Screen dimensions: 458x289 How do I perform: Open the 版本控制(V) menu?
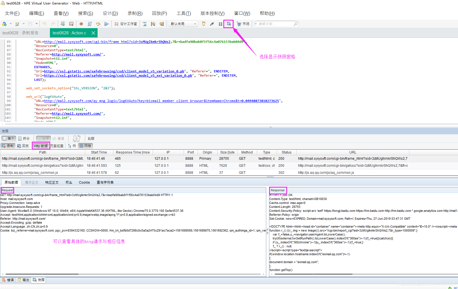213,13
